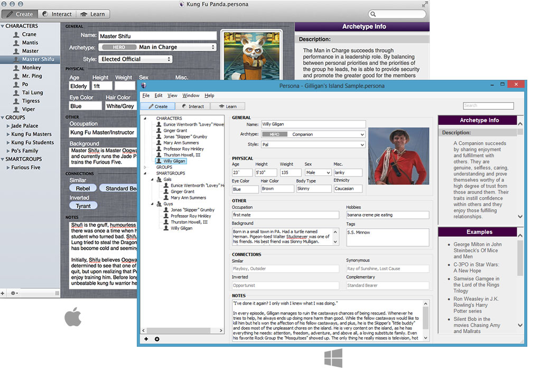Click the Weight field showing 135
The width and height of the screenshot is (541, 370).
tap(291, 172)
